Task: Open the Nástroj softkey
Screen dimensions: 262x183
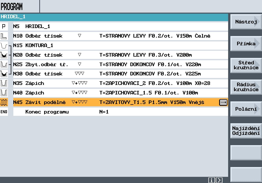Action: pos(246,22)
